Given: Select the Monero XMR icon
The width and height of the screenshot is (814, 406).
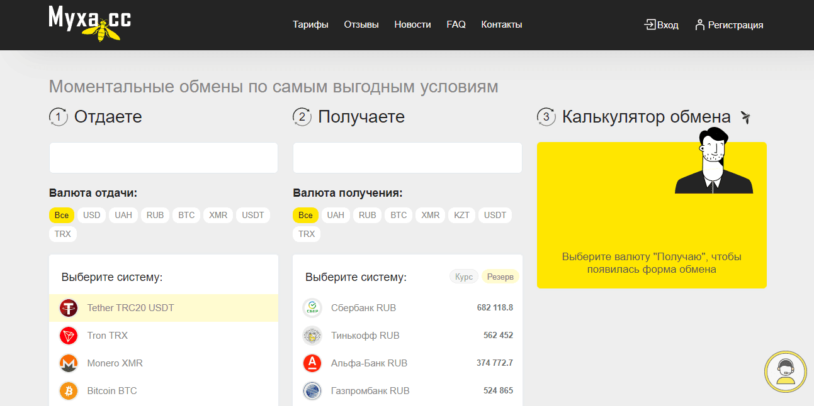Looking at the screenshot, I should 69,363.
